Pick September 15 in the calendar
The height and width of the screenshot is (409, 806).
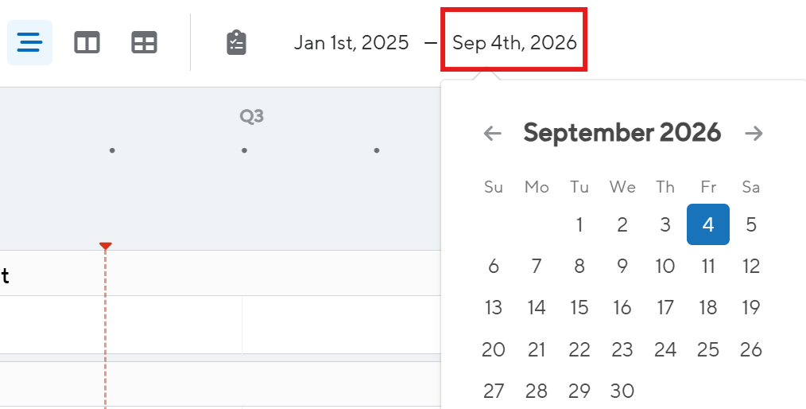[x=579, y=308]
